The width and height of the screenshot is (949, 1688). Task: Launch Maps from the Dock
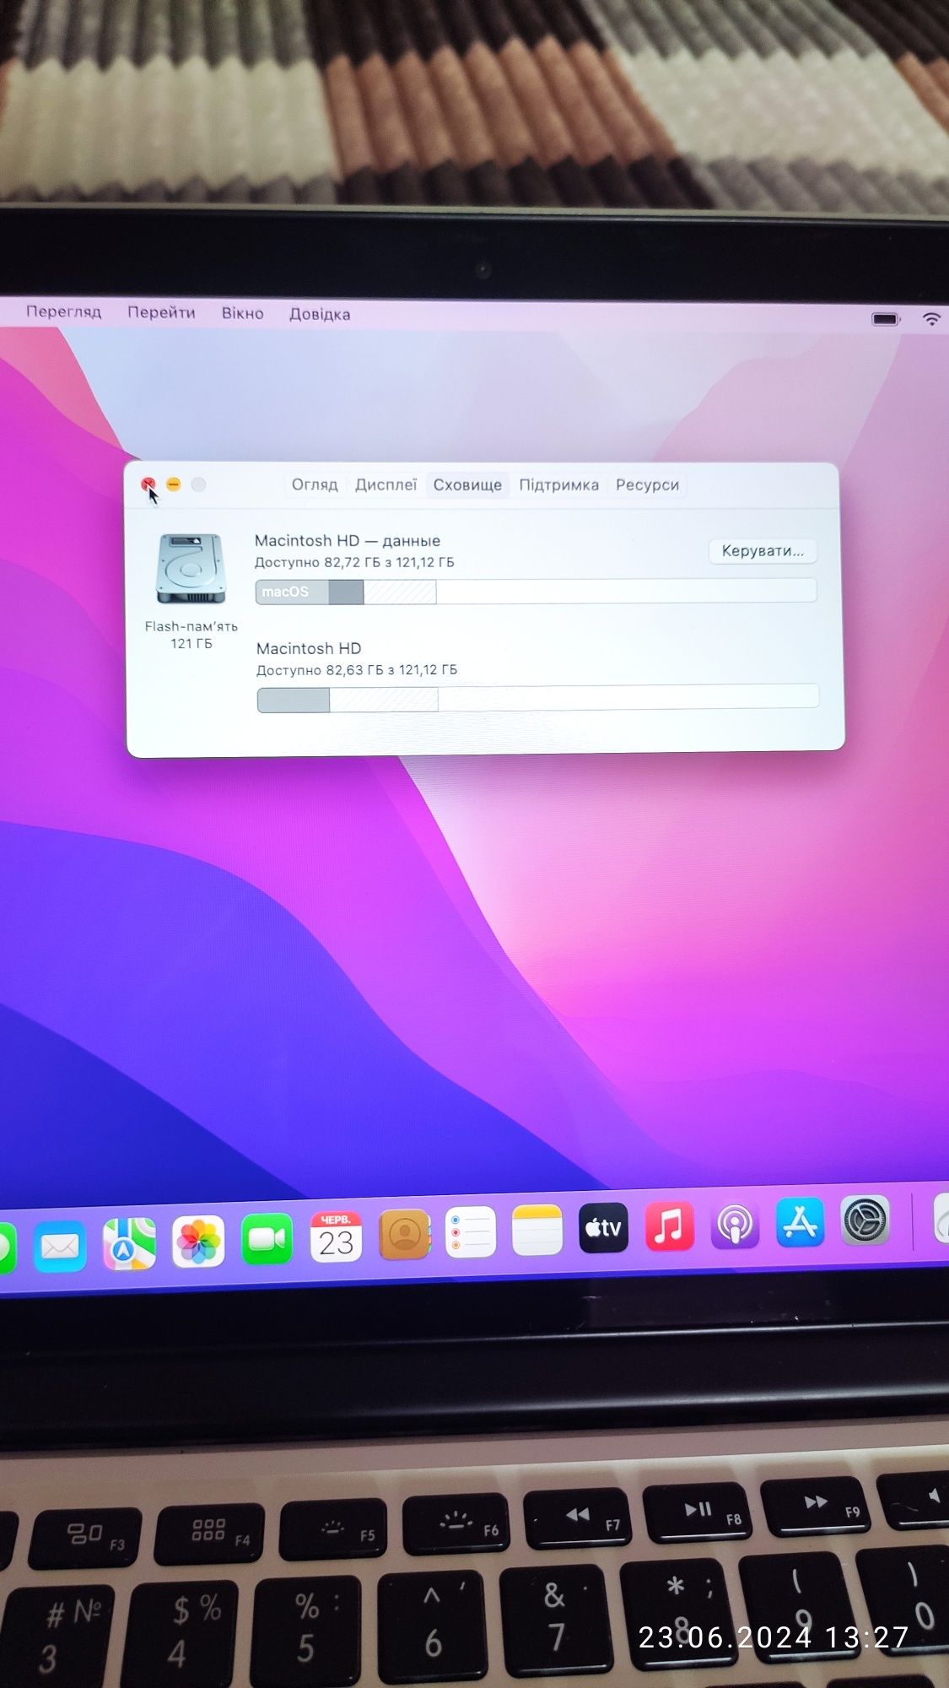(129, 1244)
